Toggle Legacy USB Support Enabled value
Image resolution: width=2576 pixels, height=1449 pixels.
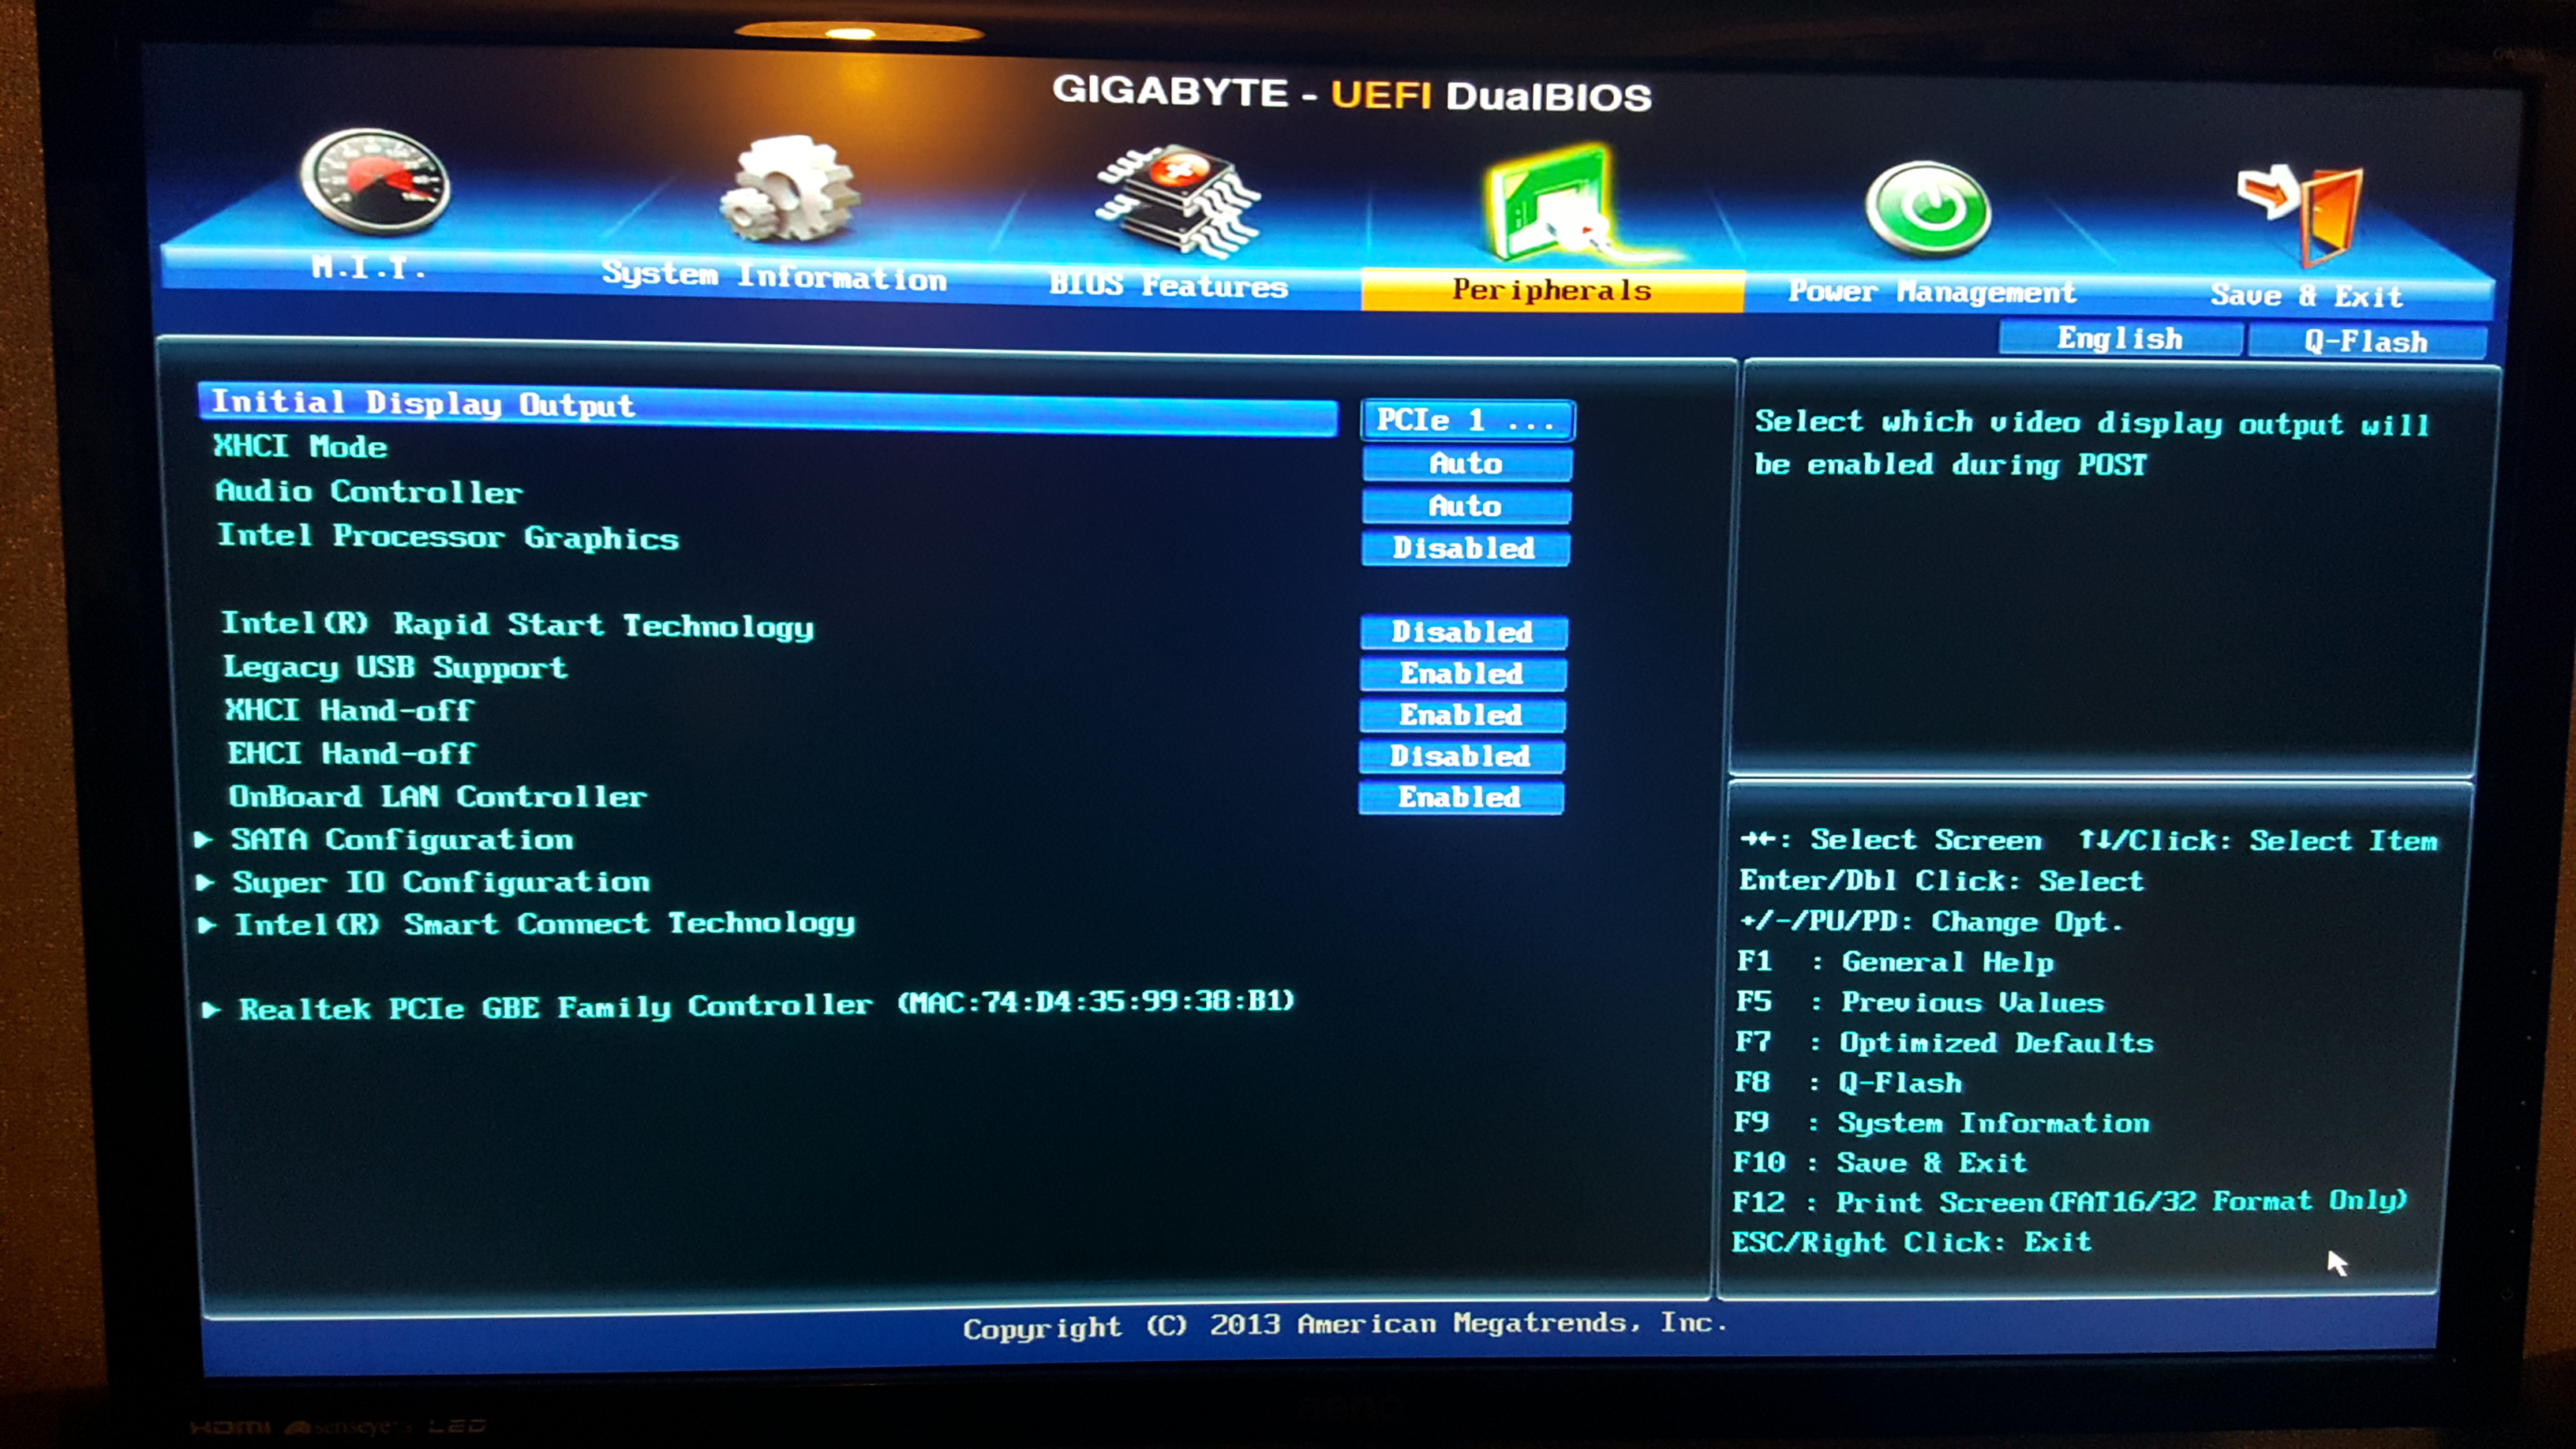tap(1462, 674)
